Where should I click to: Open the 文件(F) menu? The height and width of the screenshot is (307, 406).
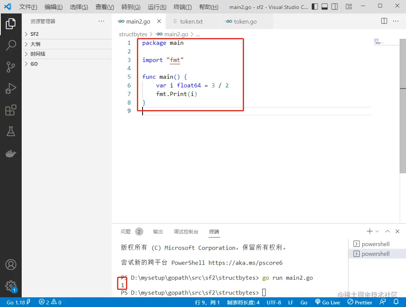coord(28,7)
